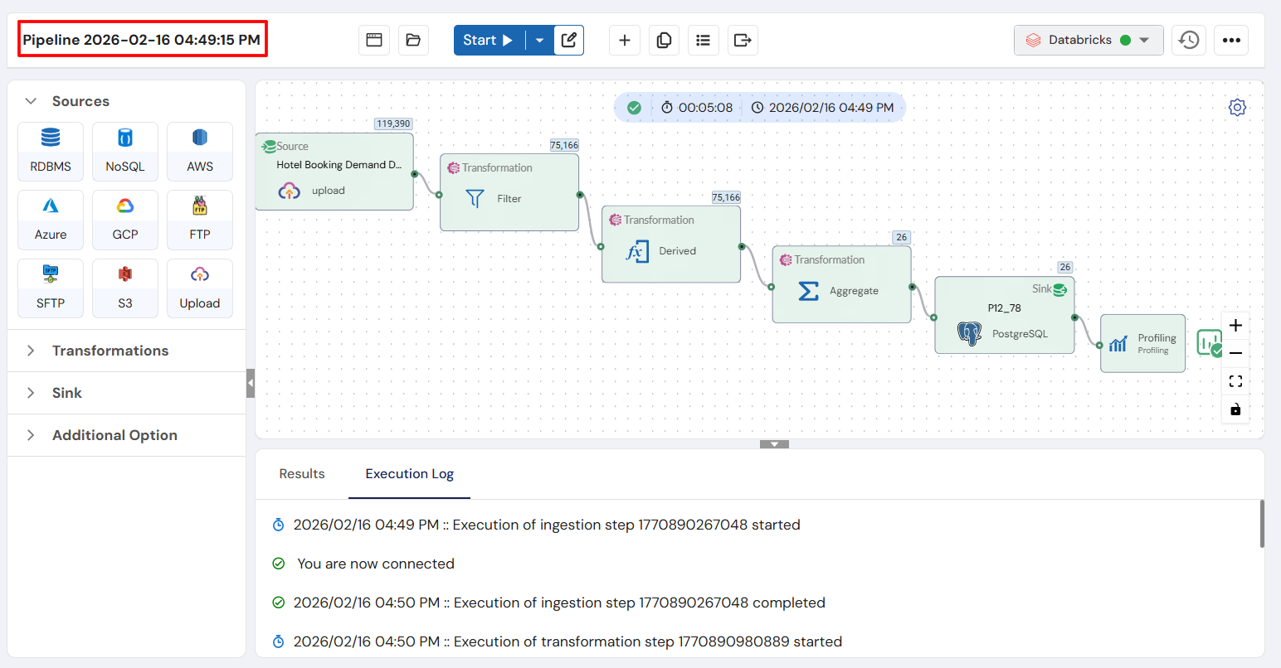
Task: Open the folder icon in toolbar
Action: pos(413,40)
